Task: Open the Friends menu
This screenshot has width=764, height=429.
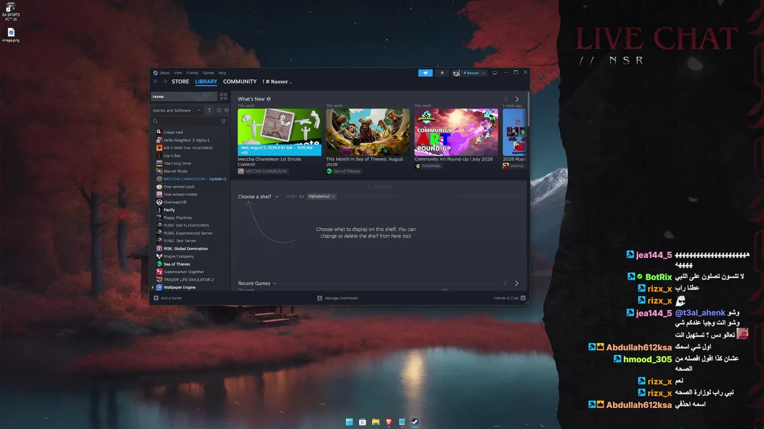Action: point(192,73)
